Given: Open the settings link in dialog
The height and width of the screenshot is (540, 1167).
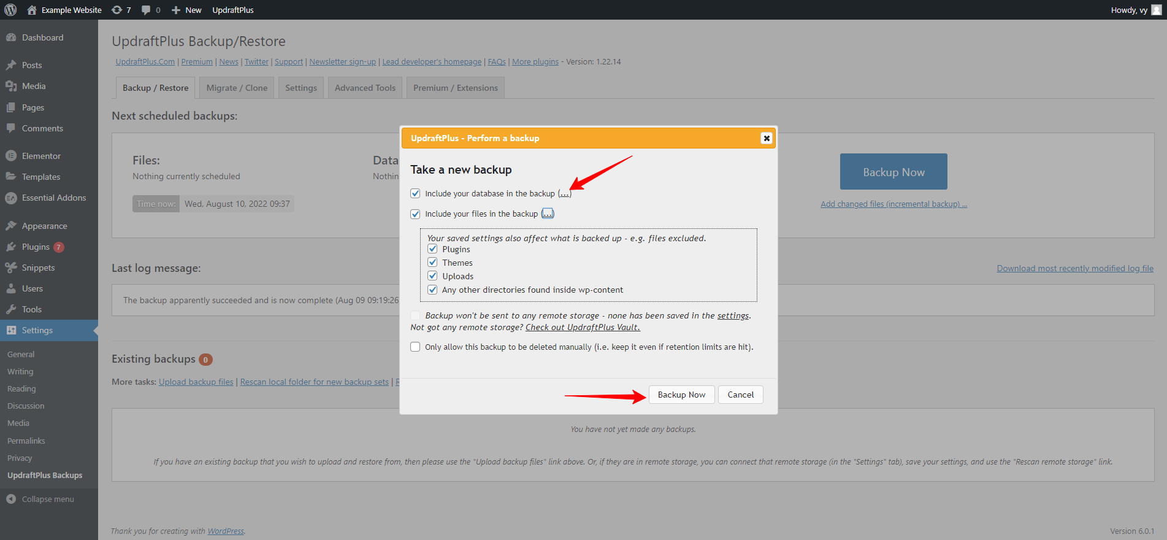Looking at the screenshot, I should (733, 315).
